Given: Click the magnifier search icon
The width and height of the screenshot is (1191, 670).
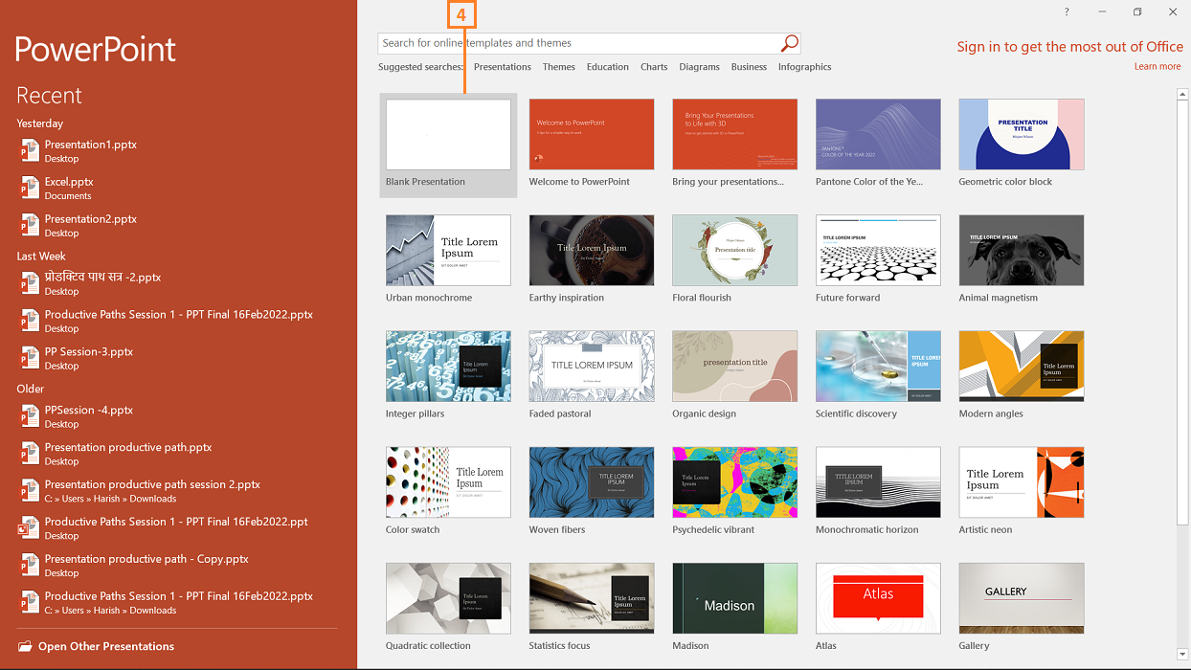Looking at the screenshot, I should tap(789, 43).
